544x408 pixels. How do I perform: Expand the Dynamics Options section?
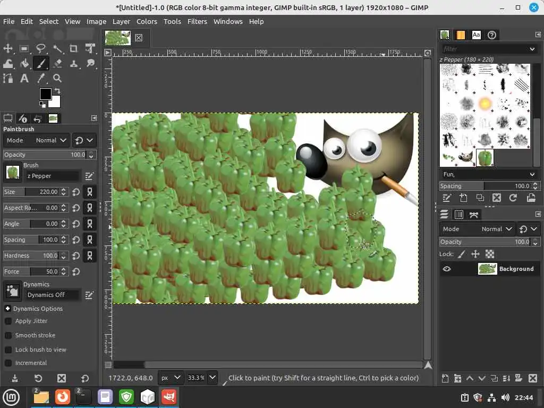7,309
